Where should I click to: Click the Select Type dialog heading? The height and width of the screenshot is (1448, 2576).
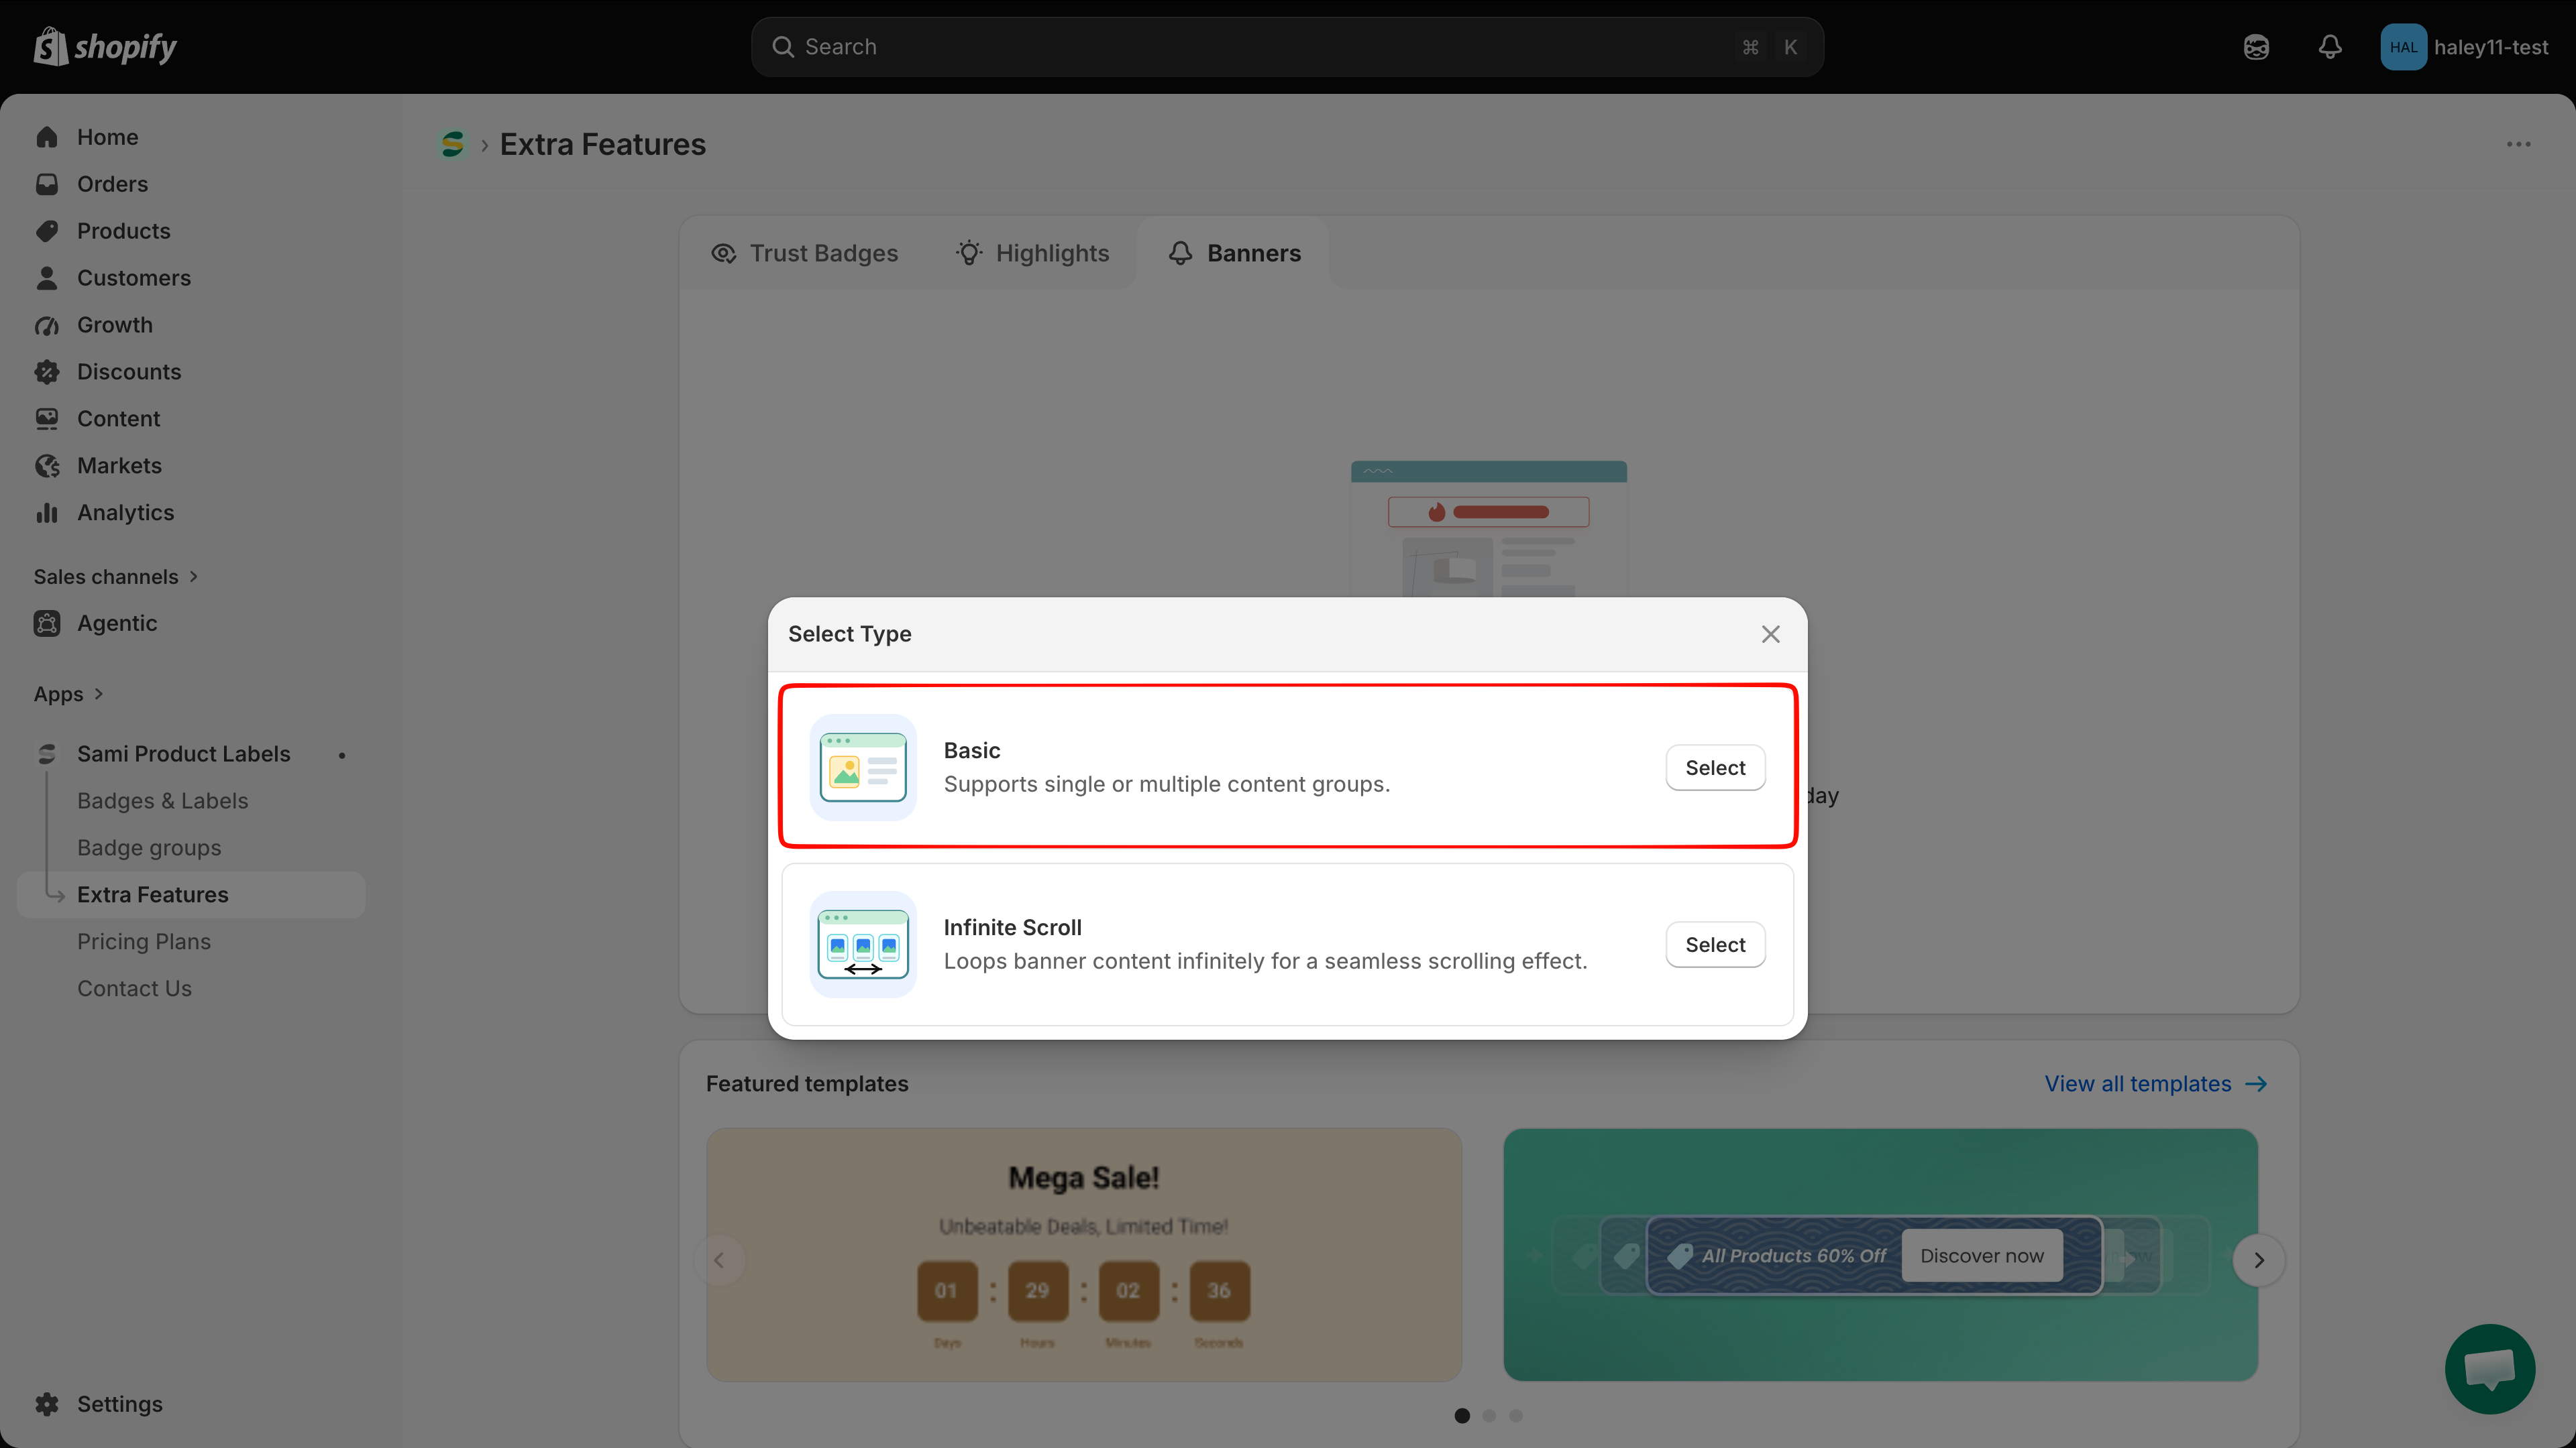[849, 633]
